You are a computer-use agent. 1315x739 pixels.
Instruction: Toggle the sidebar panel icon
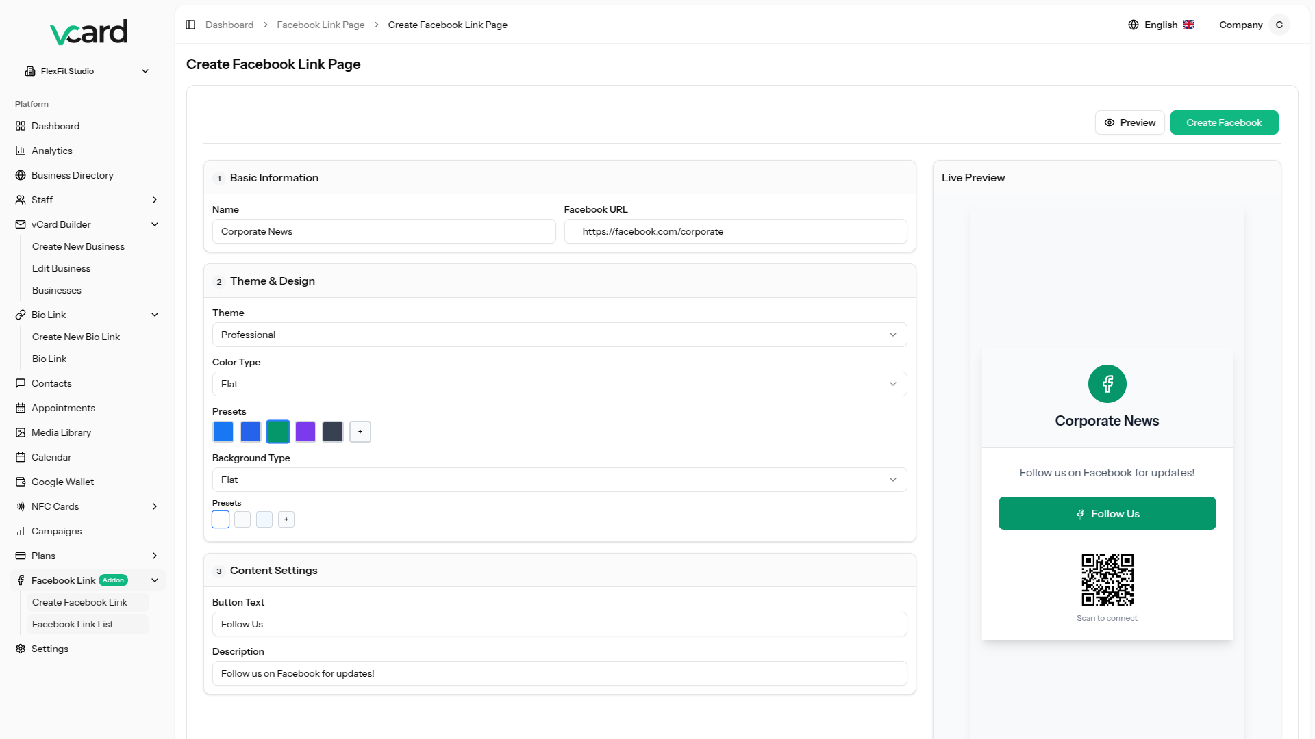click(190, 25)
